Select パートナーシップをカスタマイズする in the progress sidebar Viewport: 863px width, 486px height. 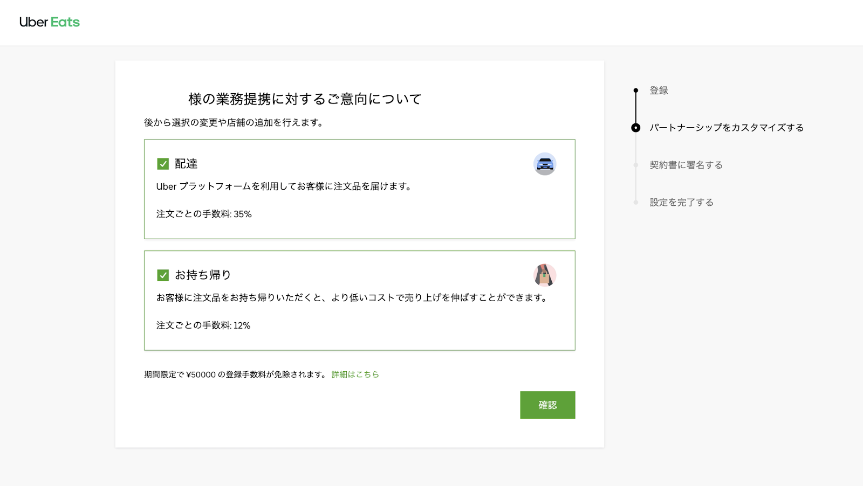click(725, 128)
